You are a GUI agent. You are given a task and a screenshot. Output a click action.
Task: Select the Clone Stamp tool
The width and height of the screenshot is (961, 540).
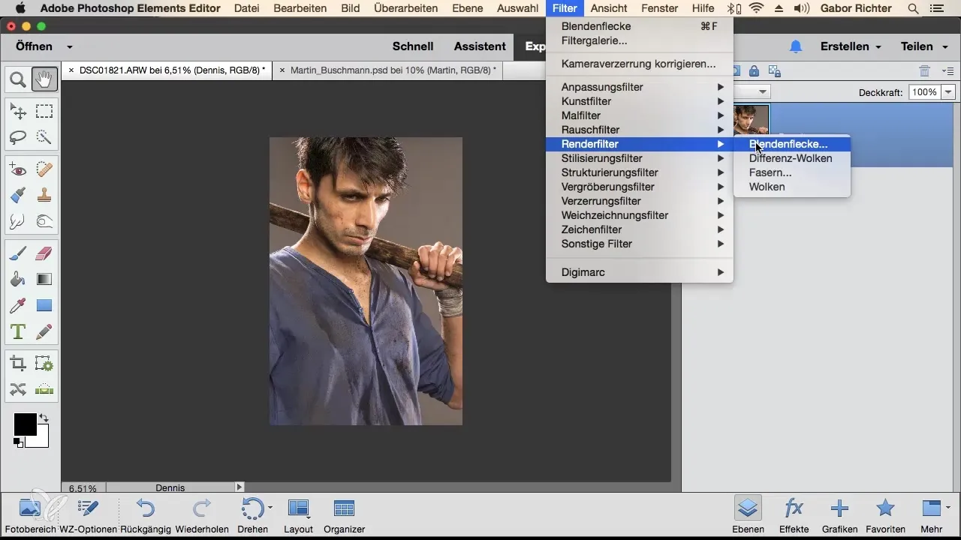point(44,195)
